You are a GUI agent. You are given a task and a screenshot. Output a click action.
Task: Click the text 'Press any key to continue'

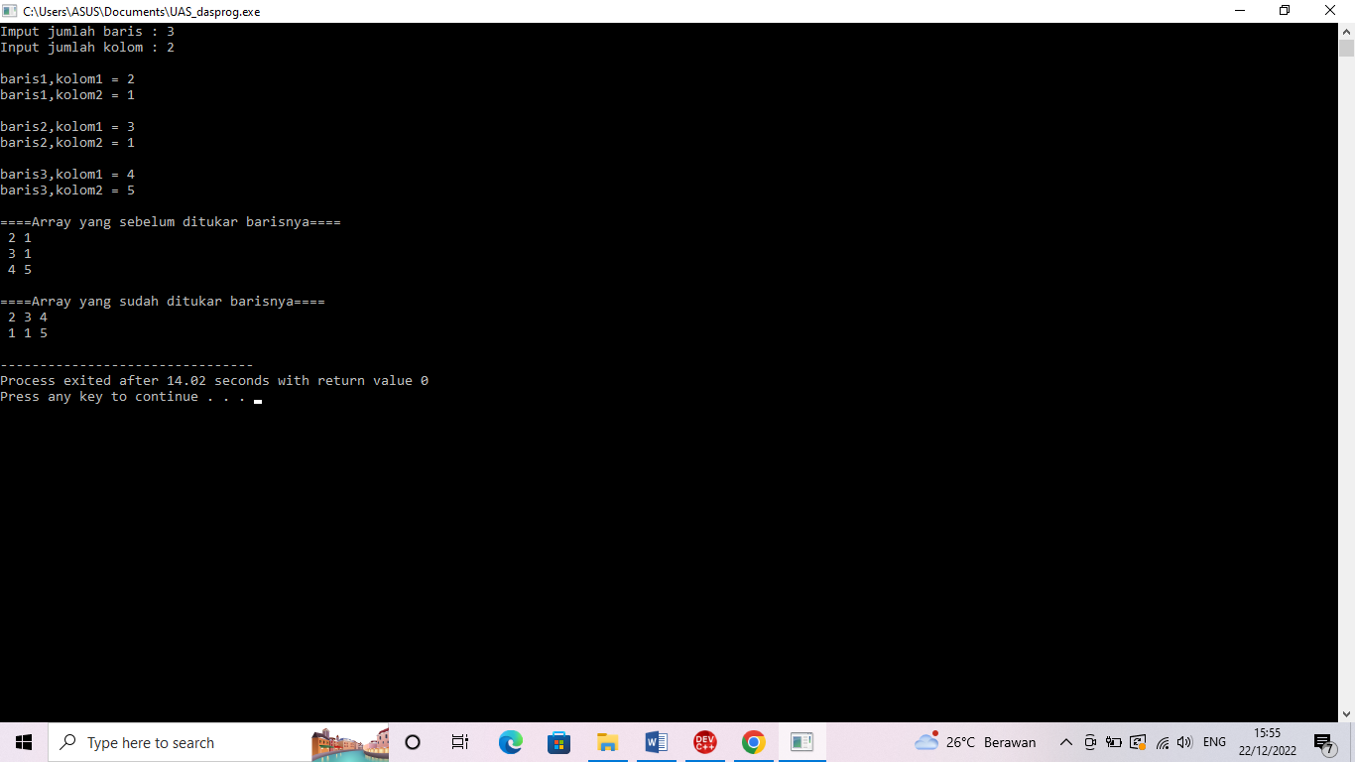(x=99, y=397)
